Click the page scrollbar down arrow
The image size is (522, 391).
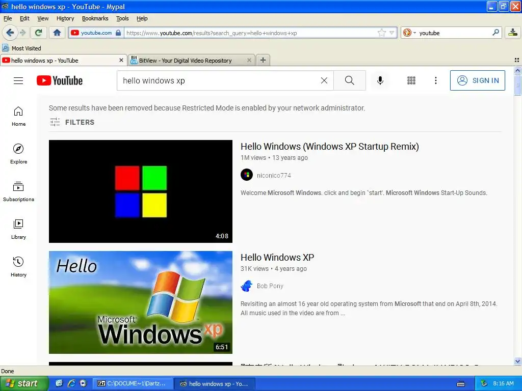(517, 361)
